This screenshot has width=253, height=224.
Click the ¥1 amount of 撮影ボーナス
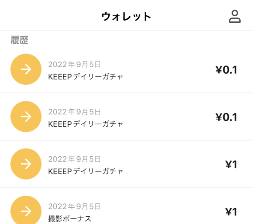click(231, 212)
